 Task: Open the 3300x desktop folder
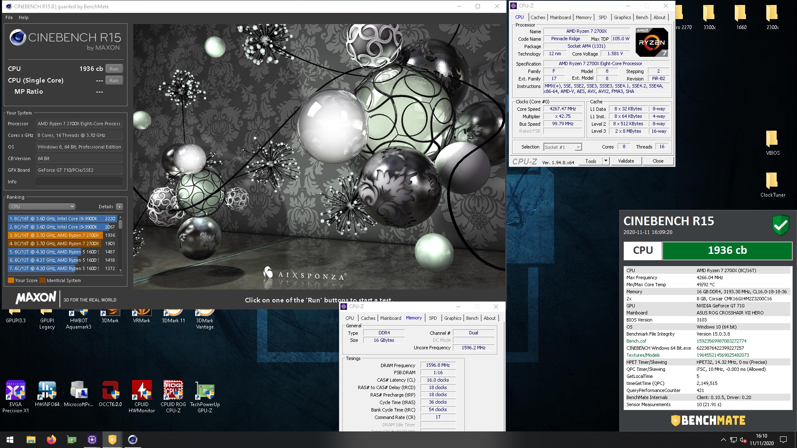(x=709, y=17)
